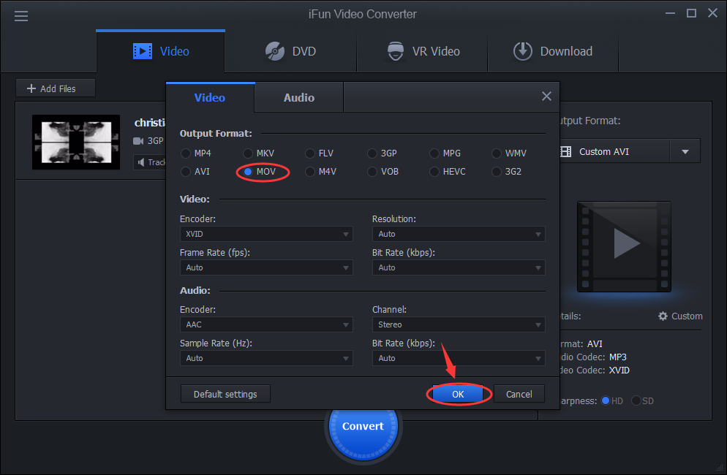This screenshot has width=727, height=475.
Task: Minimize the iFun Video Converter window
Action: tap(670, 13)
